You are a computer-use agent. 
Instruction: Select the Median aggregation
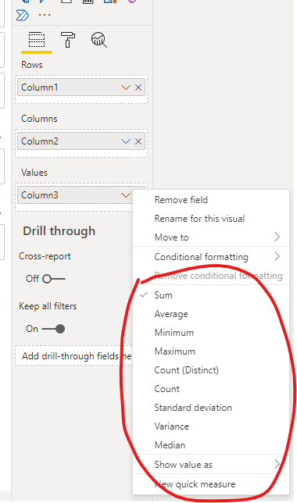(x=211, y=445)
